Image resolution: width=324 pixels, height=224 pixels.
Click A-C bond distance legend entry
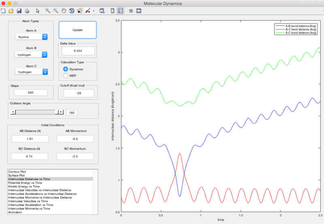pos(296,33)
